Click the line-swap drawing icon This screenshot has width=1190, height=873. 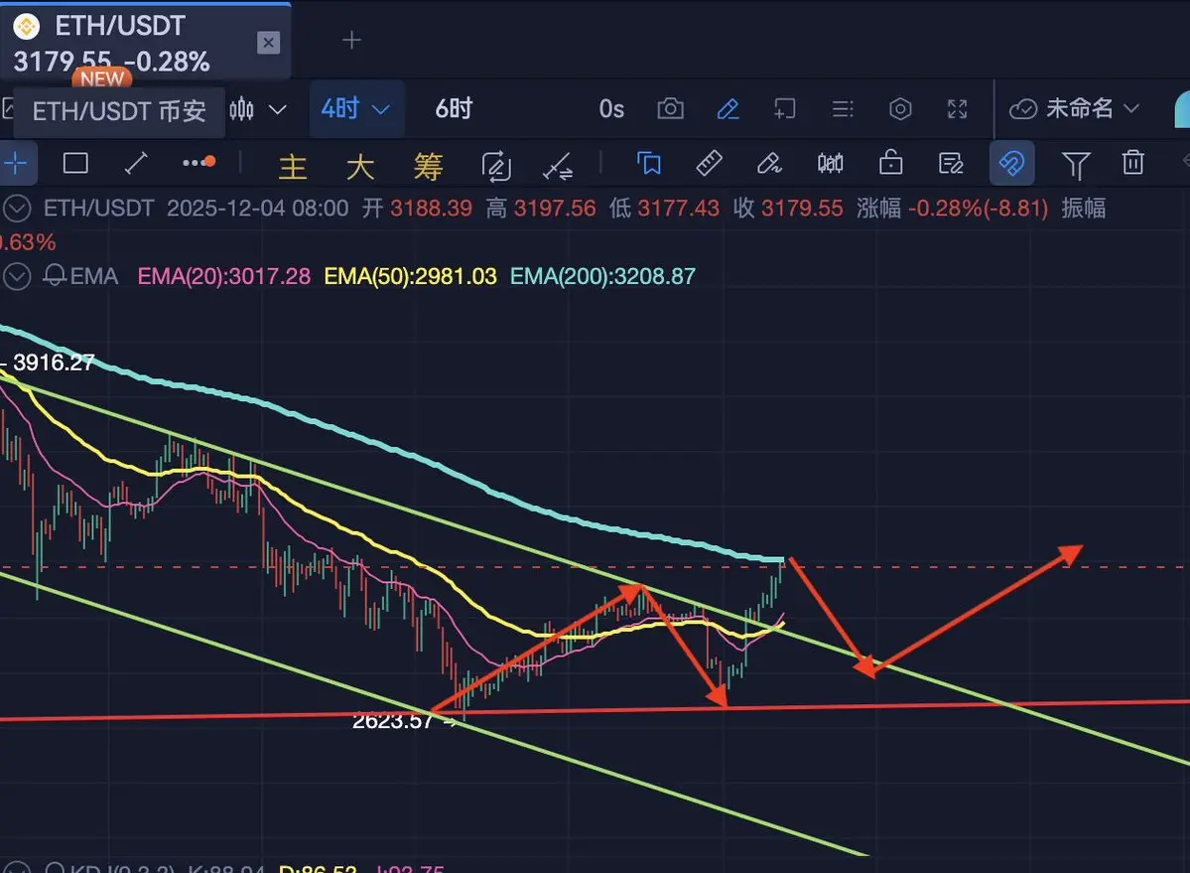click(x=558, y=166)
